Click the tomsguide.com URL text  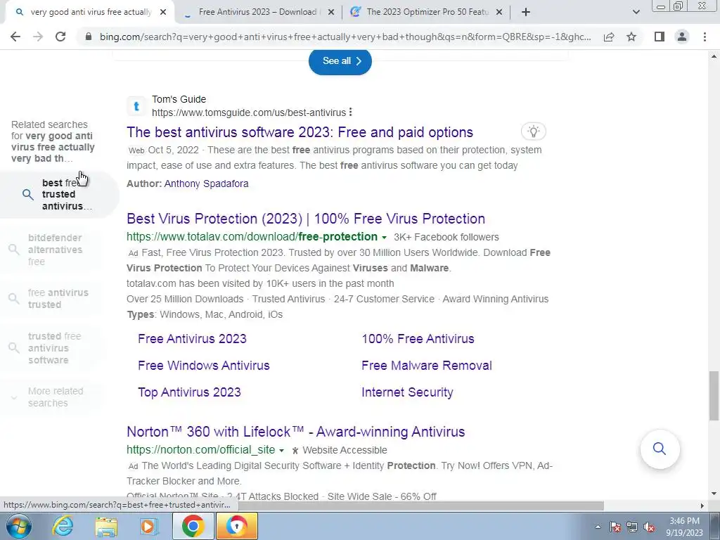pos(249,112)
